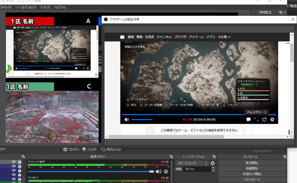Screen dimensions: 297x183
Task: Open the scene transition settings gear
Action: coord(212,163)
